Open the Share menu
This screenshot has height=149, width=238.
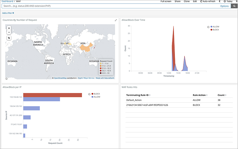click(x=177, y=1)
